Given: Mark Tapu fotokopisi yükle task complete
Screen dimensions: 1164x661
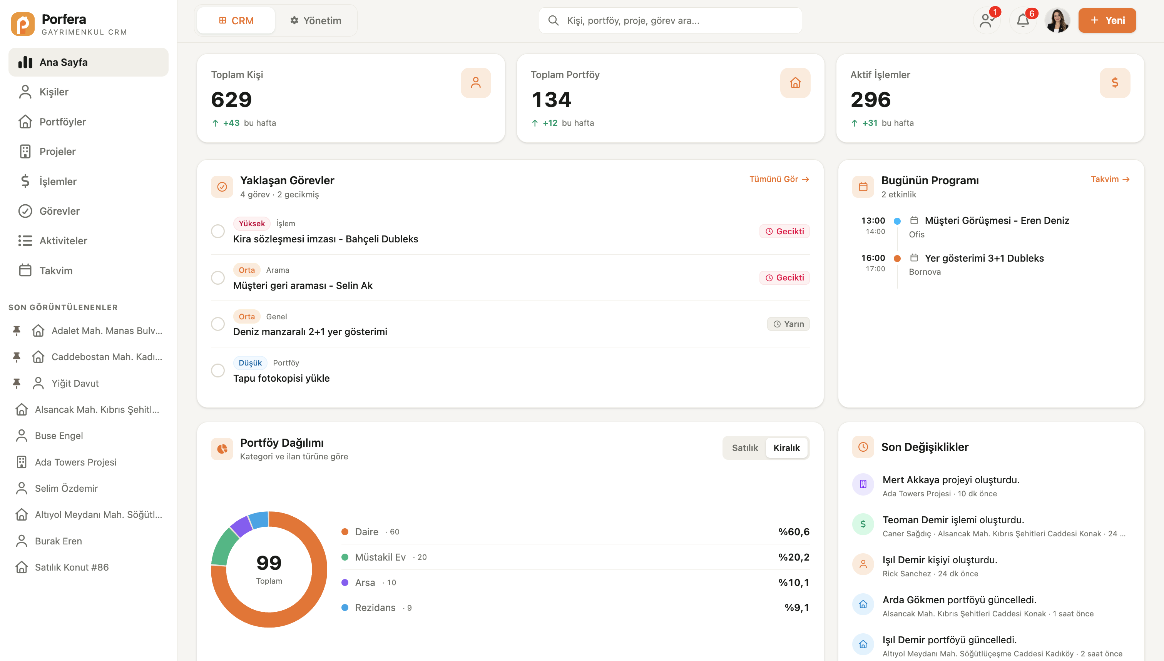Looking at the screenshot, I should (x=218, y=371).
